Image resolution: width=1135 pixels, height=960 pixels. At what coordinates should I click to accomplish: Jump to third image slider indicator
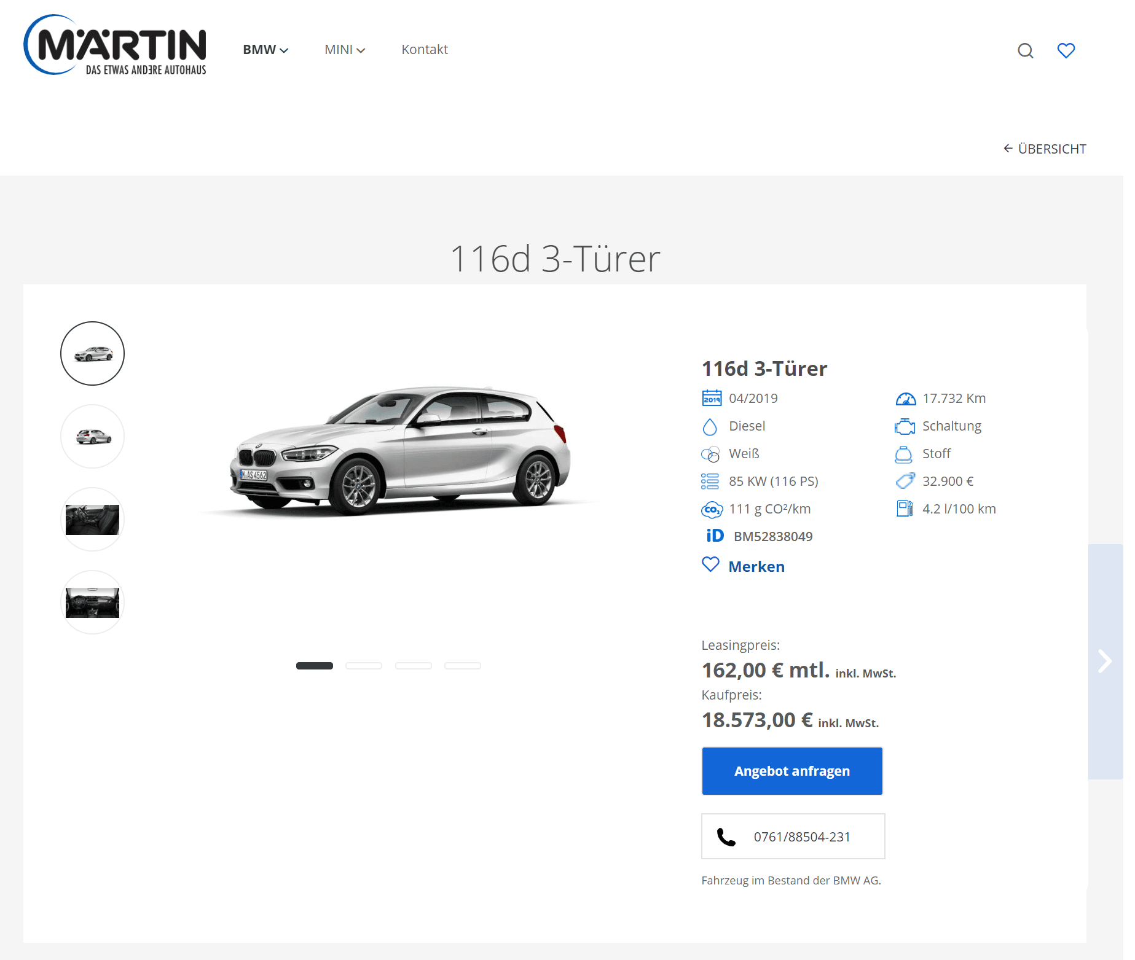tap(414, 666)
